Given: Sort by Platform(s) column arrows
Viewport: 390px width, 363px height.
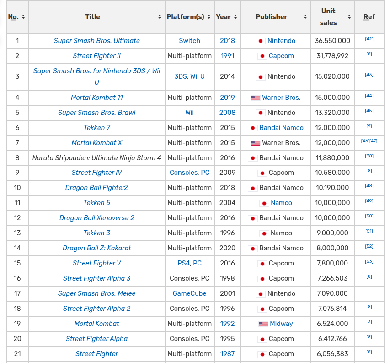Looking at the screenshot, I should click(x=209, y=17).
